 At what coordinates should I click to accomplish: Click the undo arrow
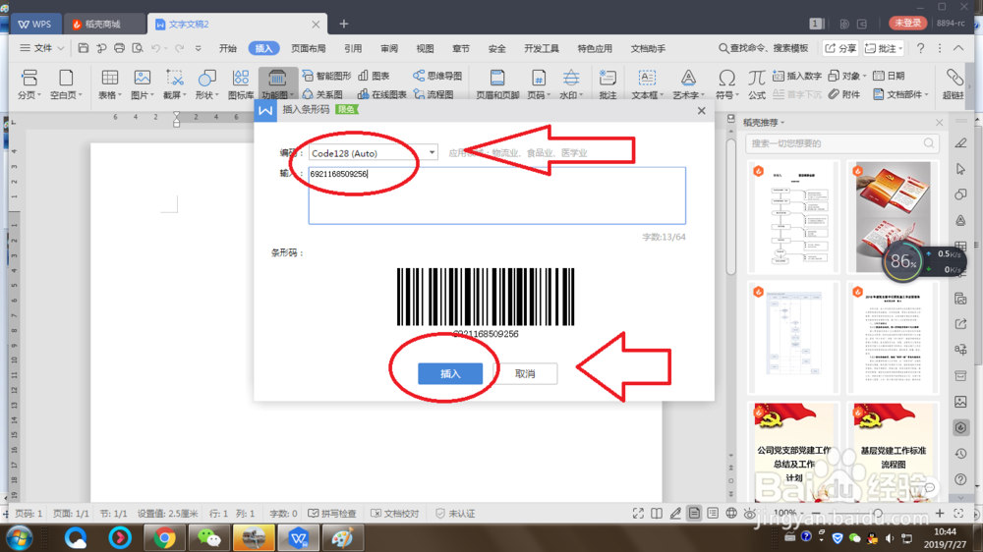[x=155, y=48]
